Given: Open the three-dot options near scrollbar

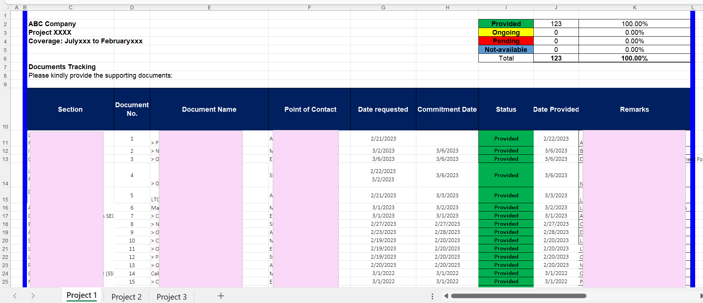Looking at the screenshot, I should coord(432,296).
